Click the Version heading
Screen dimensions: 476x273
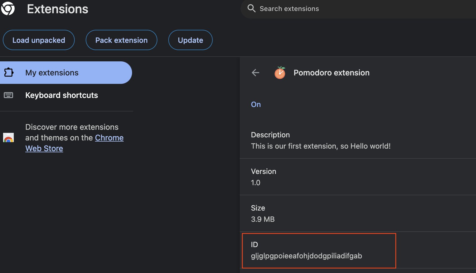[264, 171]
